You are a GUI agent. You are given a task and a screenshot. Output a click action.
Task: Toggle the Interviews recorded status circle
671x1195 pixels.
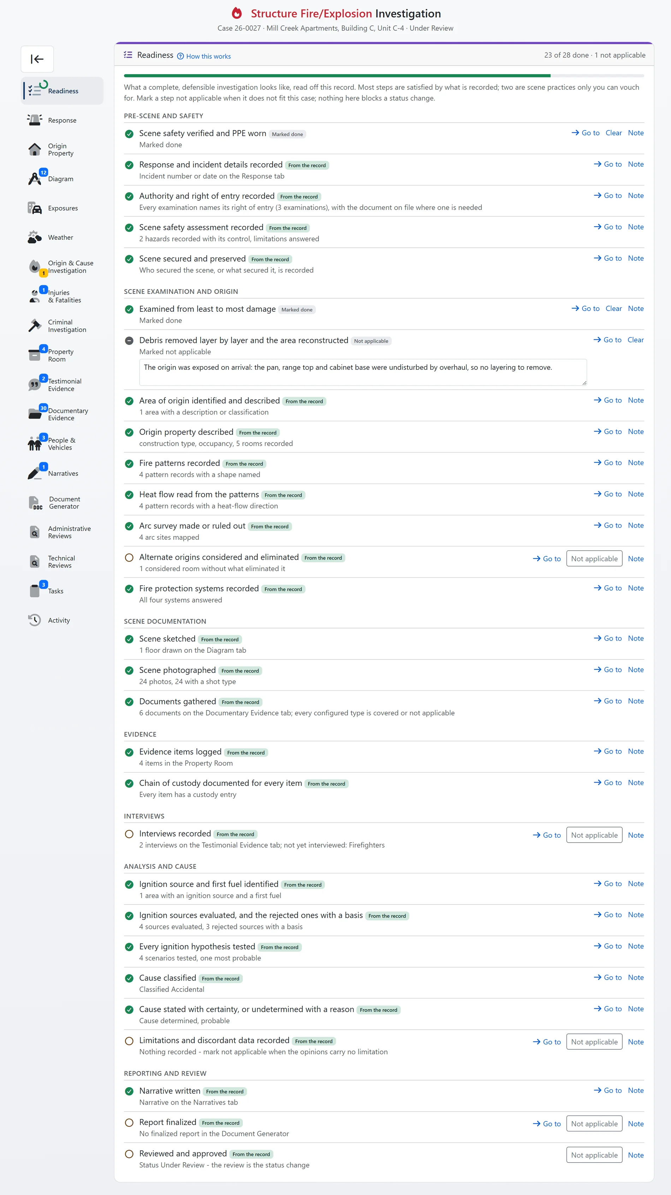pos(129,834)
